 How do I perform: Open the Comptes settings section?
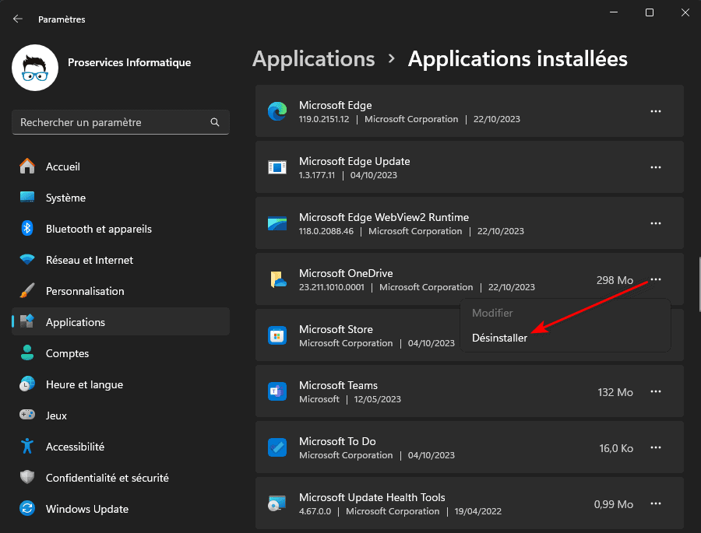click(x=65, y=353)
